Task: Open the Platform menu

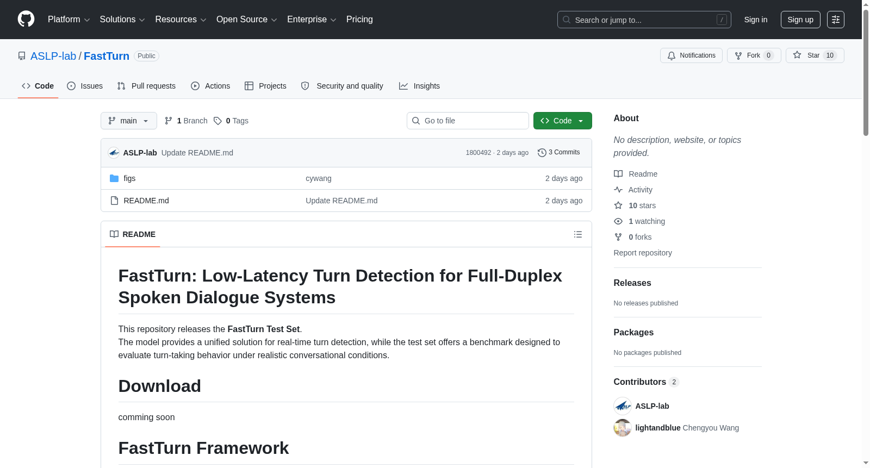Action: 69,20
